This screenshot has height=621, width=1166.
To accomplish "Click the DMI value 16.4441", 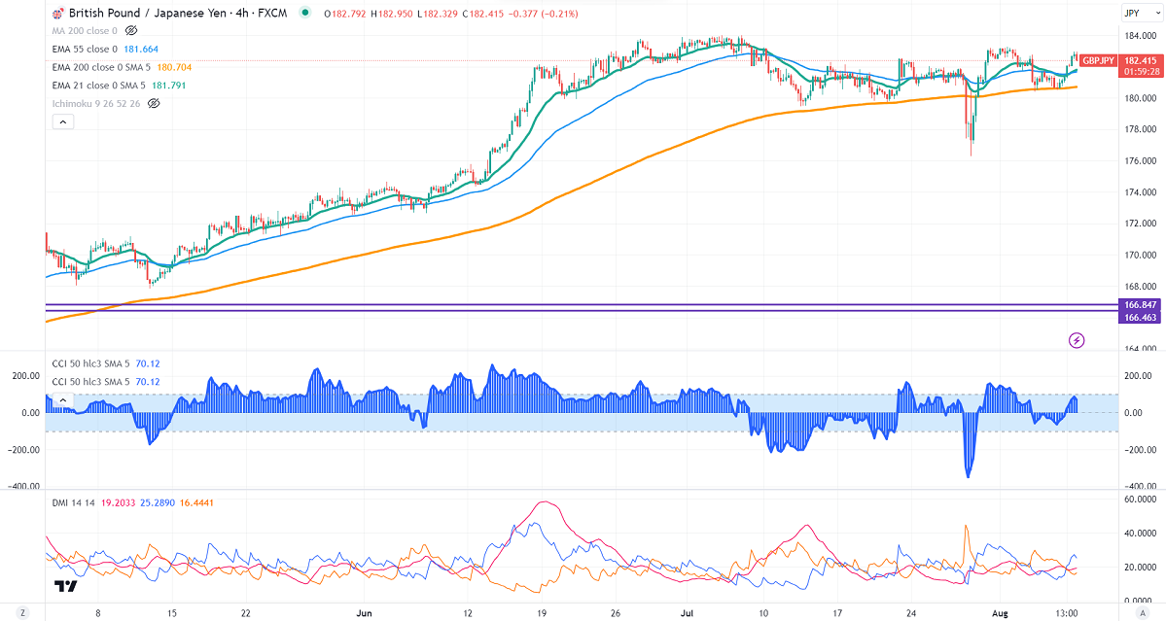I will pos(196,502).
